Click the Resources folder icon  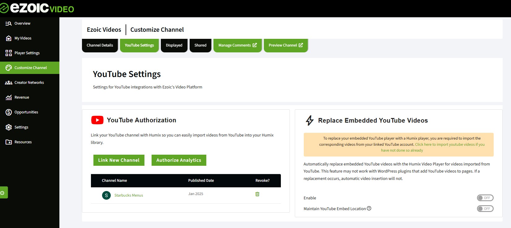[x=9, y=142]
